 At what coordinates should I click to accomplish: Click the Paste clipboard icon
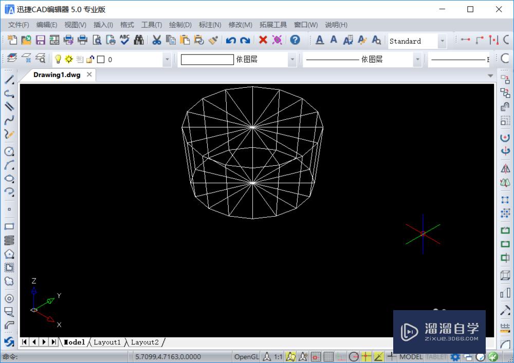[185, 40]
